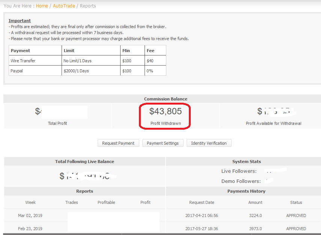Click the Request Date column header

point(202,202)
